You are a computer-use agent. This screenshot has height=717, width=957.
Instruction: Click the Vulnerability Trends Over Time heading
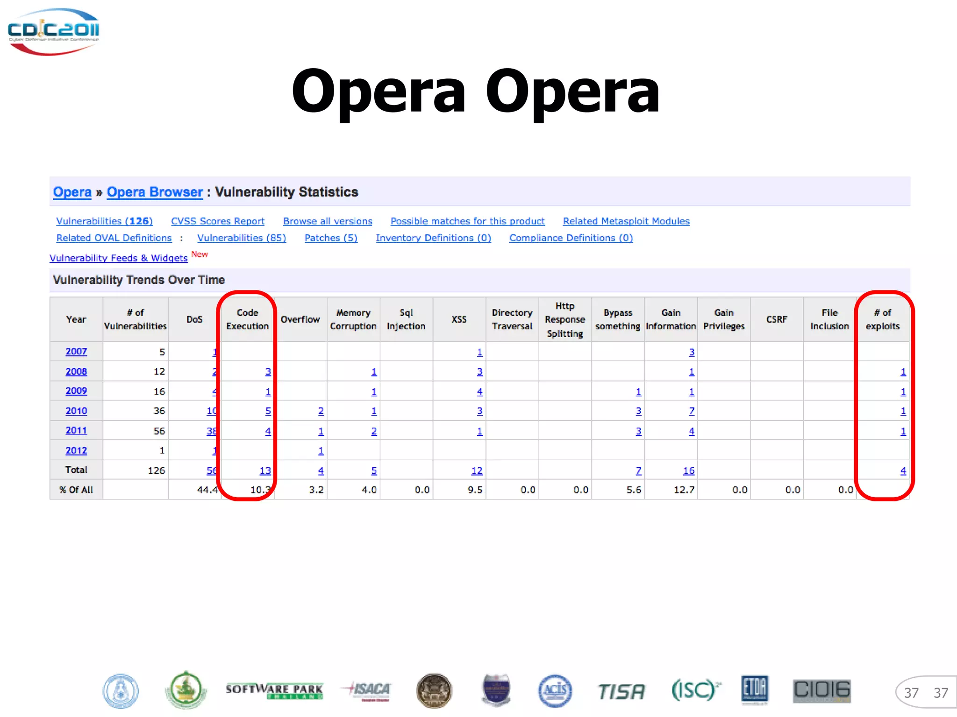coord(139,280)
